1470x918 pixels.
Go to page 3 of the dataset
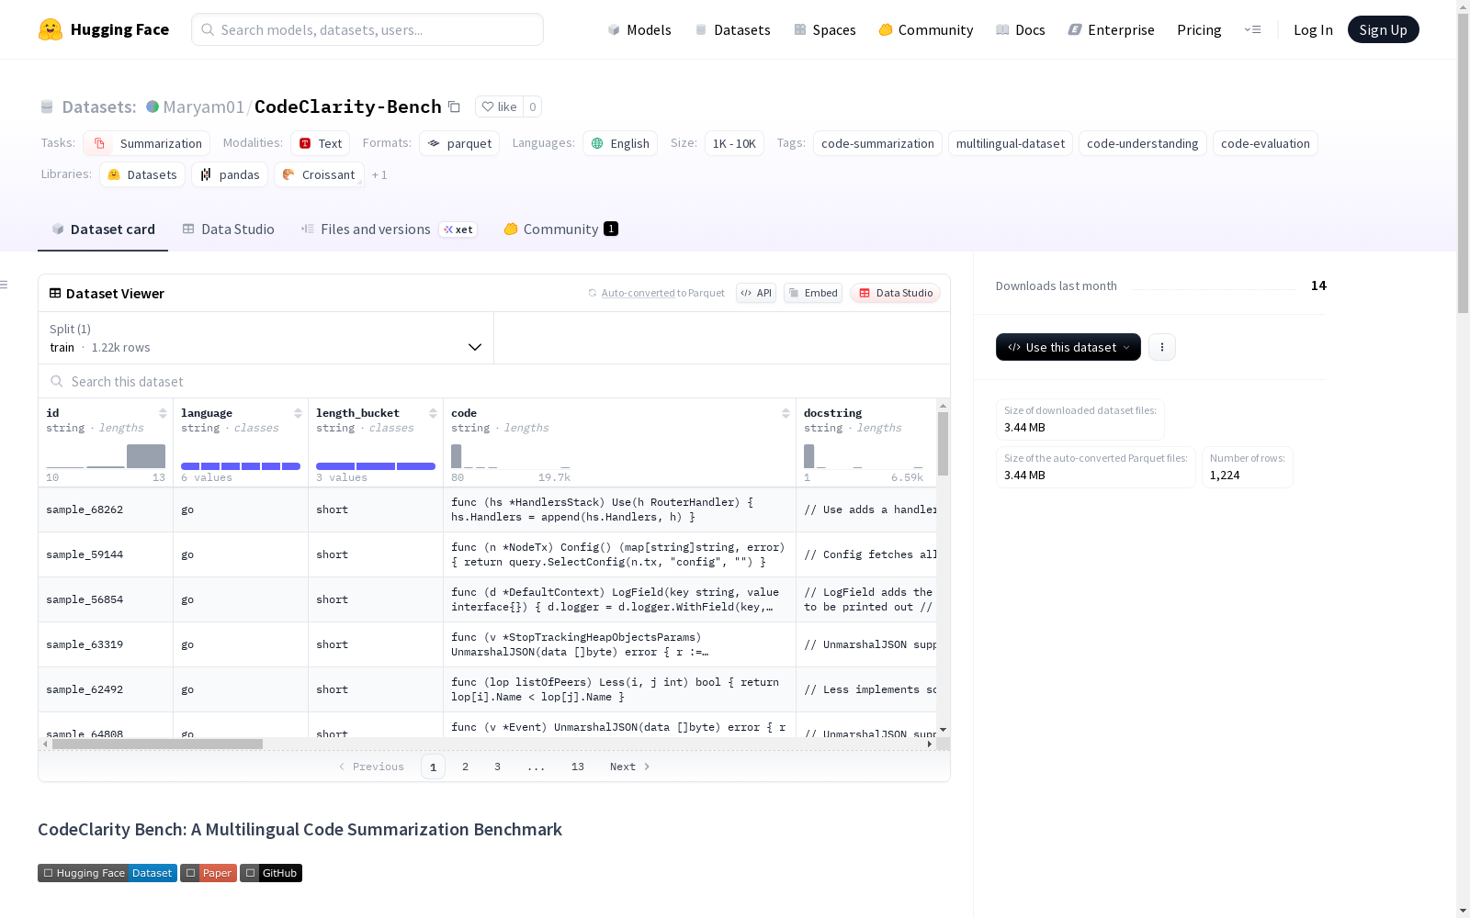497,767
